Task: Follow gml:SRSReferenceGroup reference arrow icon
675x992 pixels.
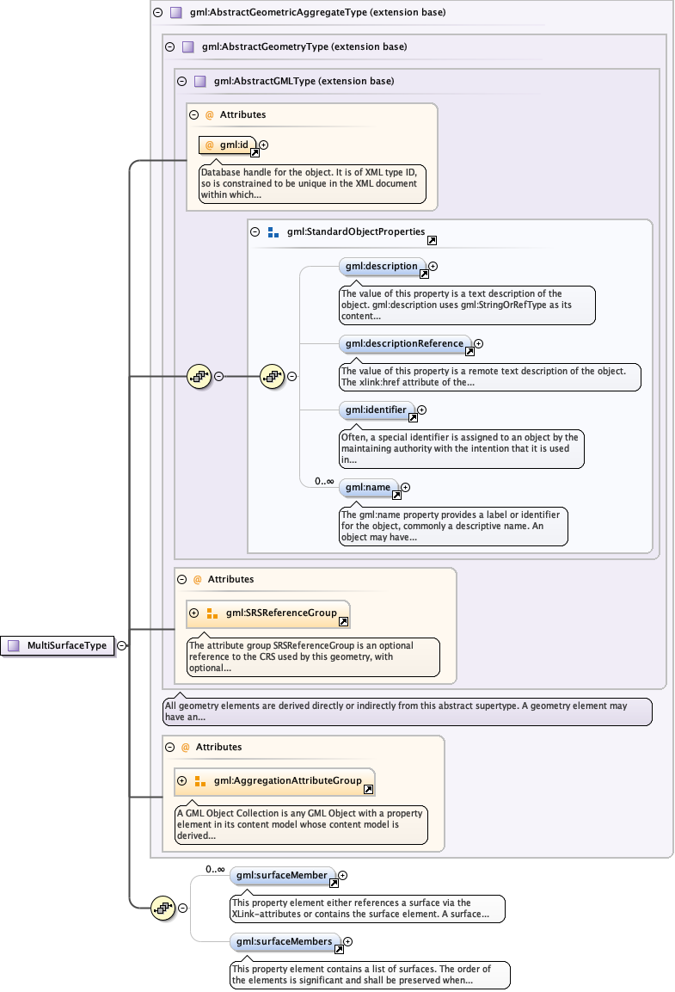Action: (x=343, y=621)
